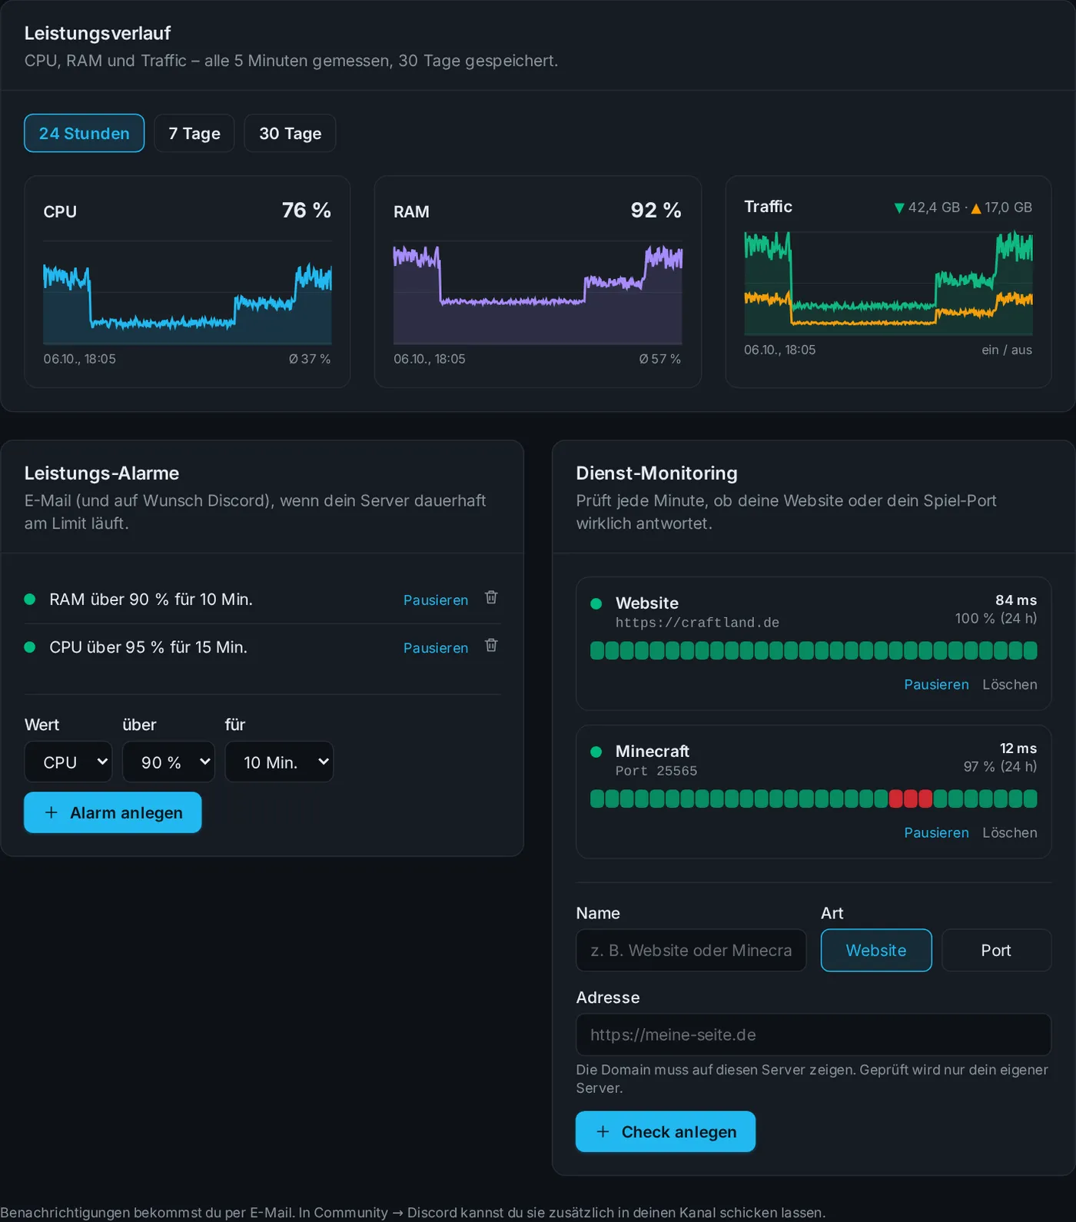Image resolution: width=1076 pixels, height=1222 pixels.
Task: Delete the Minecraft check via Löschen
Action: [1010, 832]
